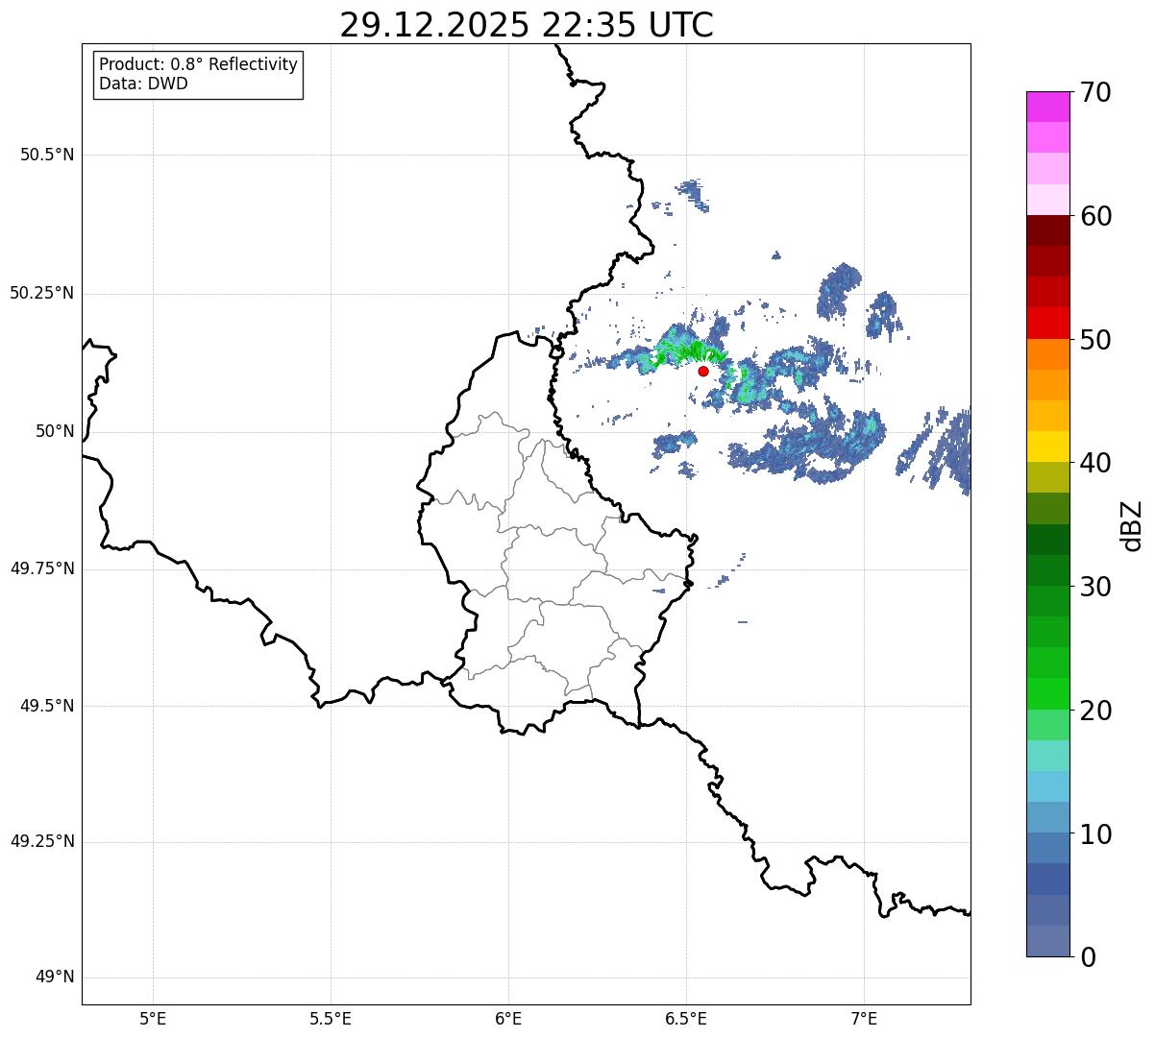Pick the dark maroon swatch just below 60 dBZ
The height and width of the screenshot is (1038, 1155).
pos(1047,230)
